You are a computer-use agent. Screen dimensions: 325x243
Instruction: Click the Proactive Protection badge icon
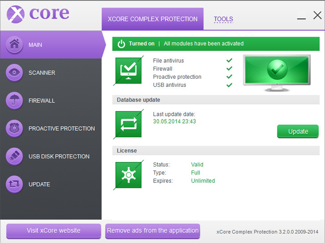tap(14, 128)
